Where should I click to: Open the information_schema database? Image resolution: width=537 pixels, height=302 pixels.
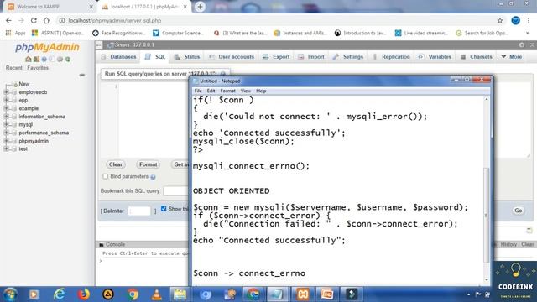click(x=42, y=117)
